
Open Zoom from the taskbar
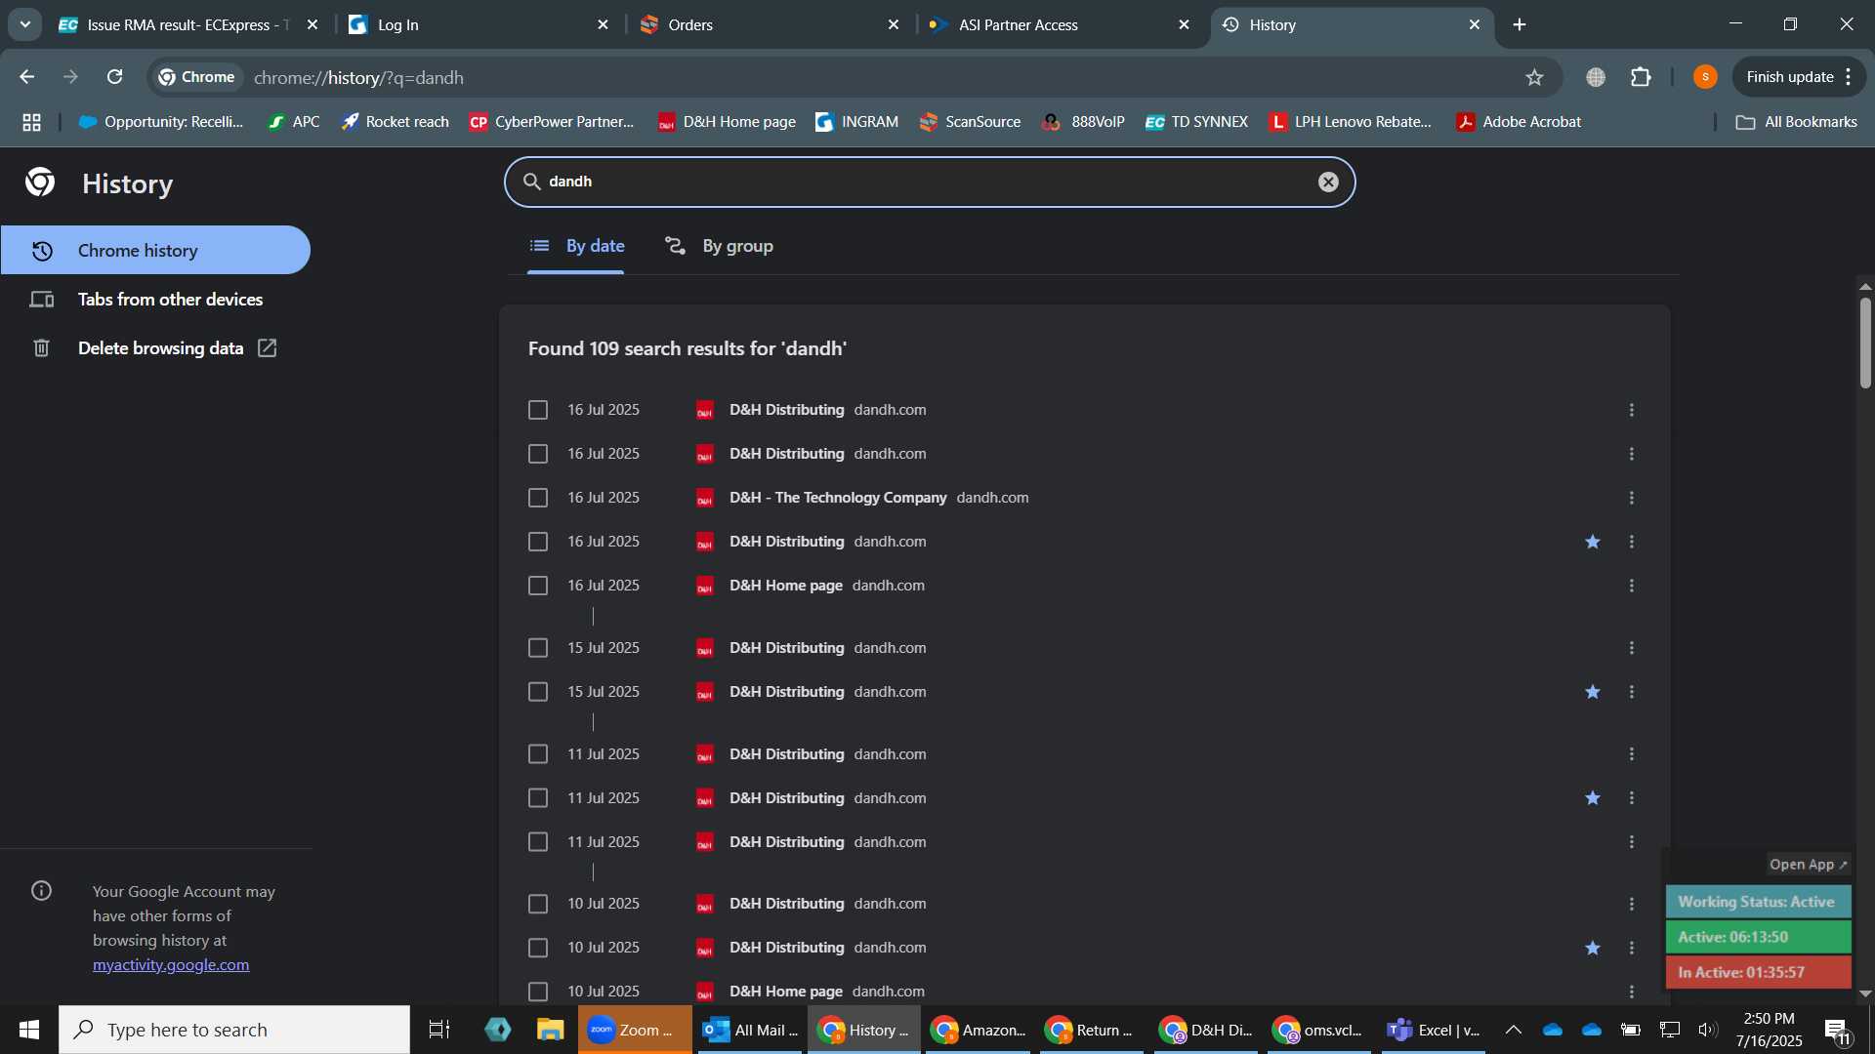tap(635, 1030)
